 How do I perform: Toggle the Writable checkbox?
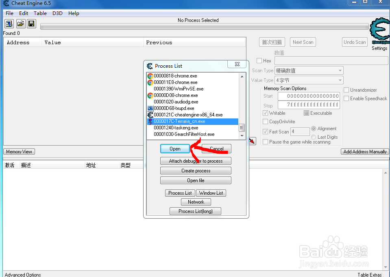click(266, 113)
